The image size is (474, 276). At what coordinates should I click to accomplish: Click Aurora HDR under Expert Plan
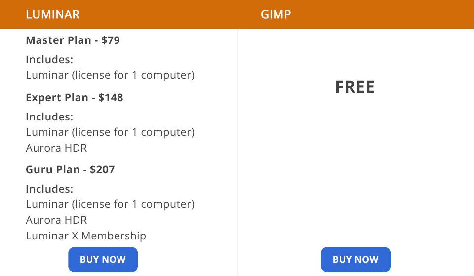pos(56,148)
